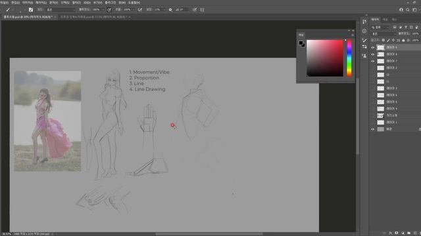Click the foreground color swatch in Color panel
The image size is (421, 236).
(301, 43)
